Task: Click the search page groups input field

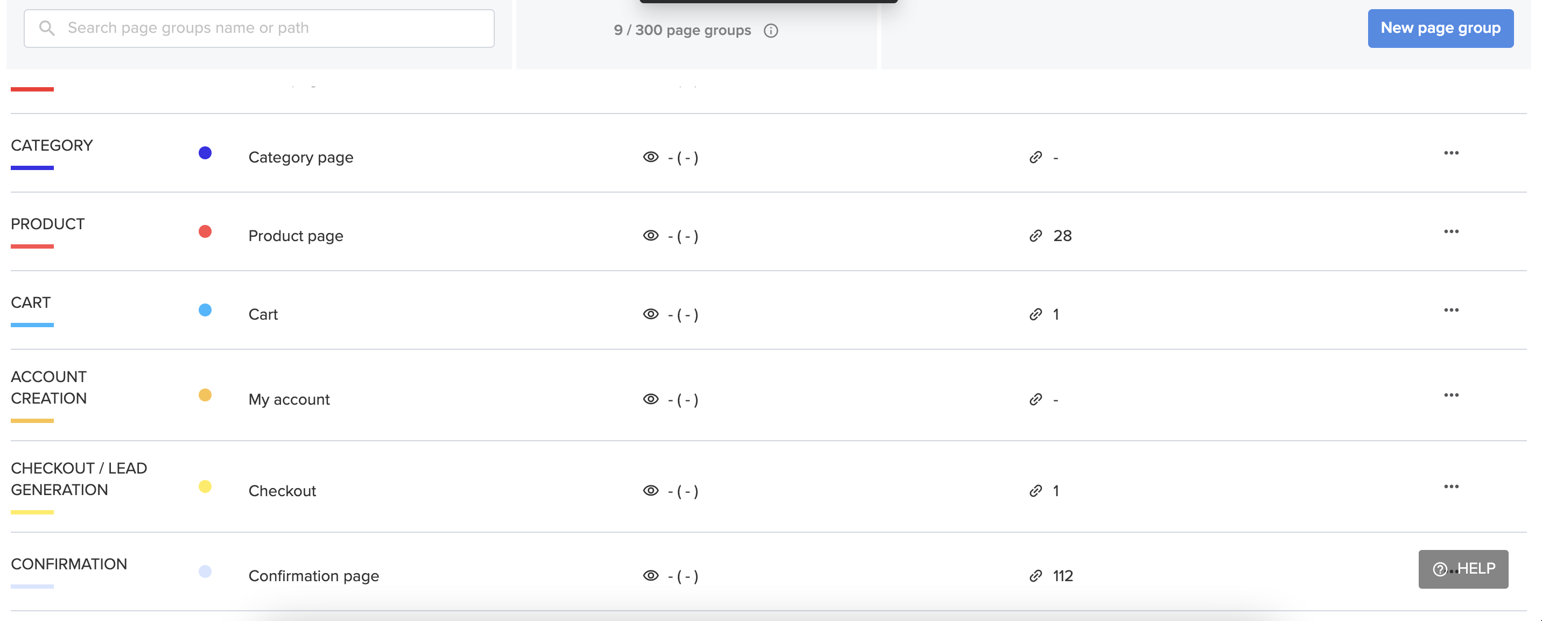Action: point(259,28)
